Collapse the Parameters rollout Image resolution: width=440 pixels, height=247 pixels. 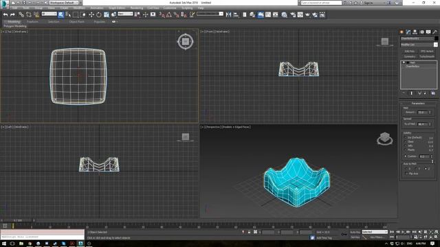point(418,104)
